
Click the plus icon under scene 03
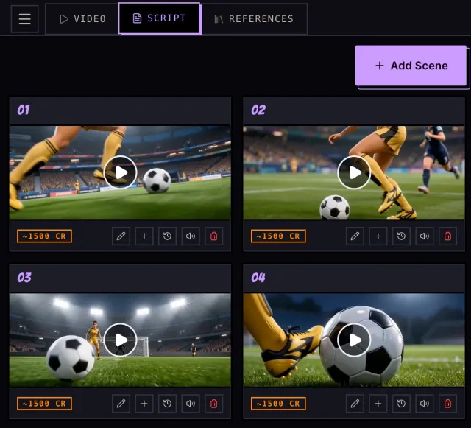pos(144,404)
